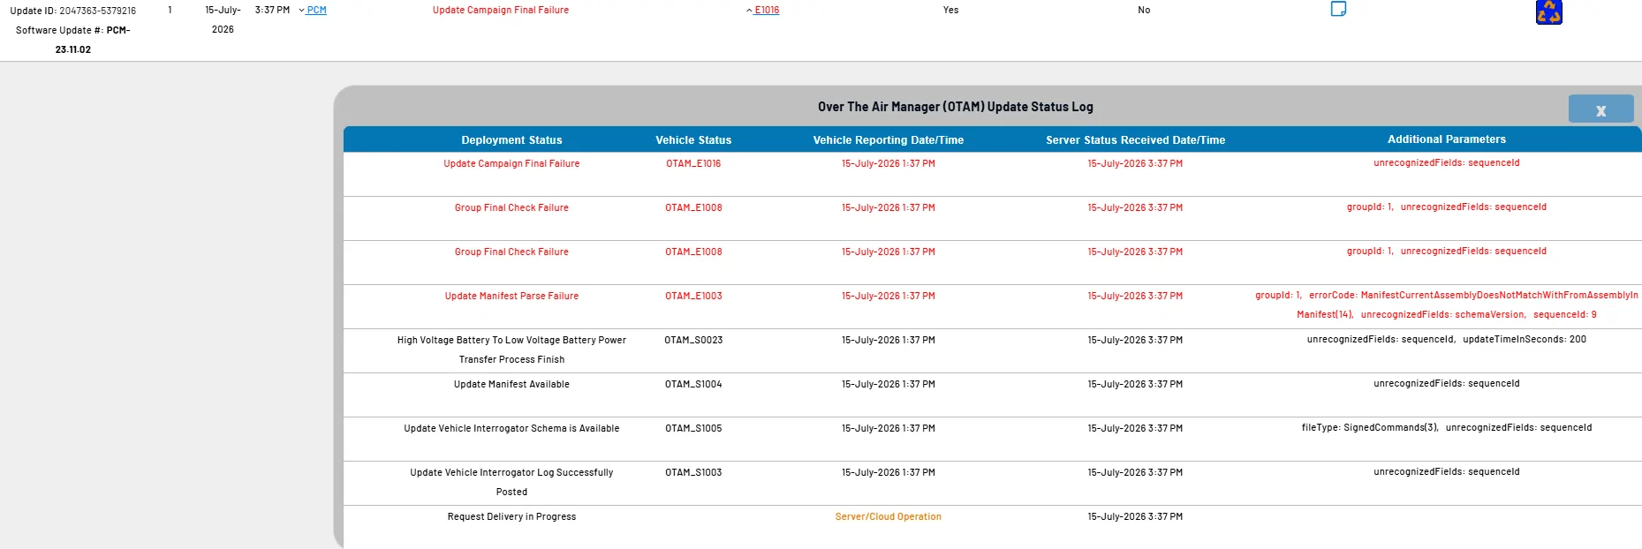Collapse the caret next to E1016

coord(749,11)
